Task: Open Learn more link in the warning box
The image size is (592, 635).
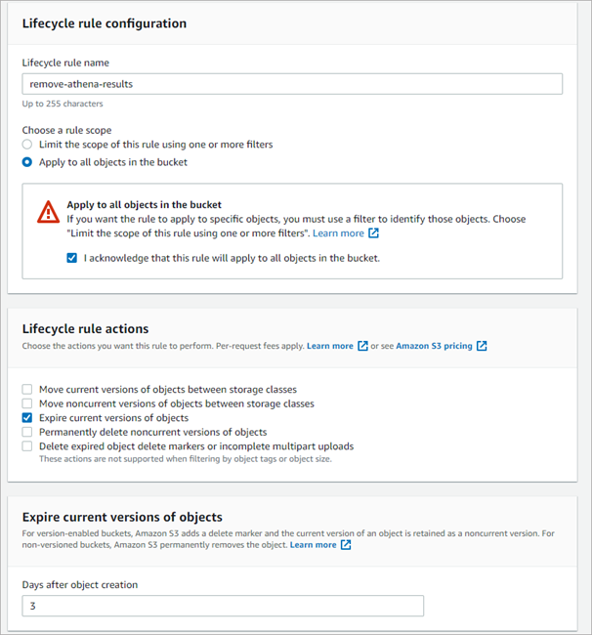Action: coord(338,234)
